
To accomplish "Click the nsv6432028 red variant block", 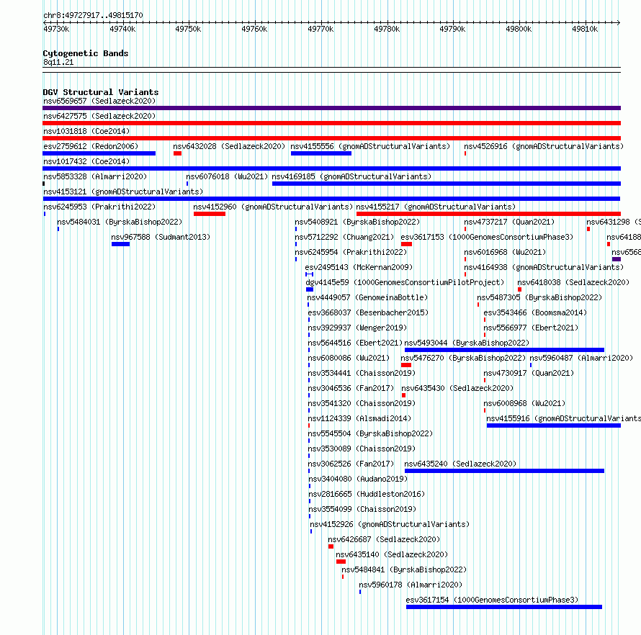I will coord(177,153).
